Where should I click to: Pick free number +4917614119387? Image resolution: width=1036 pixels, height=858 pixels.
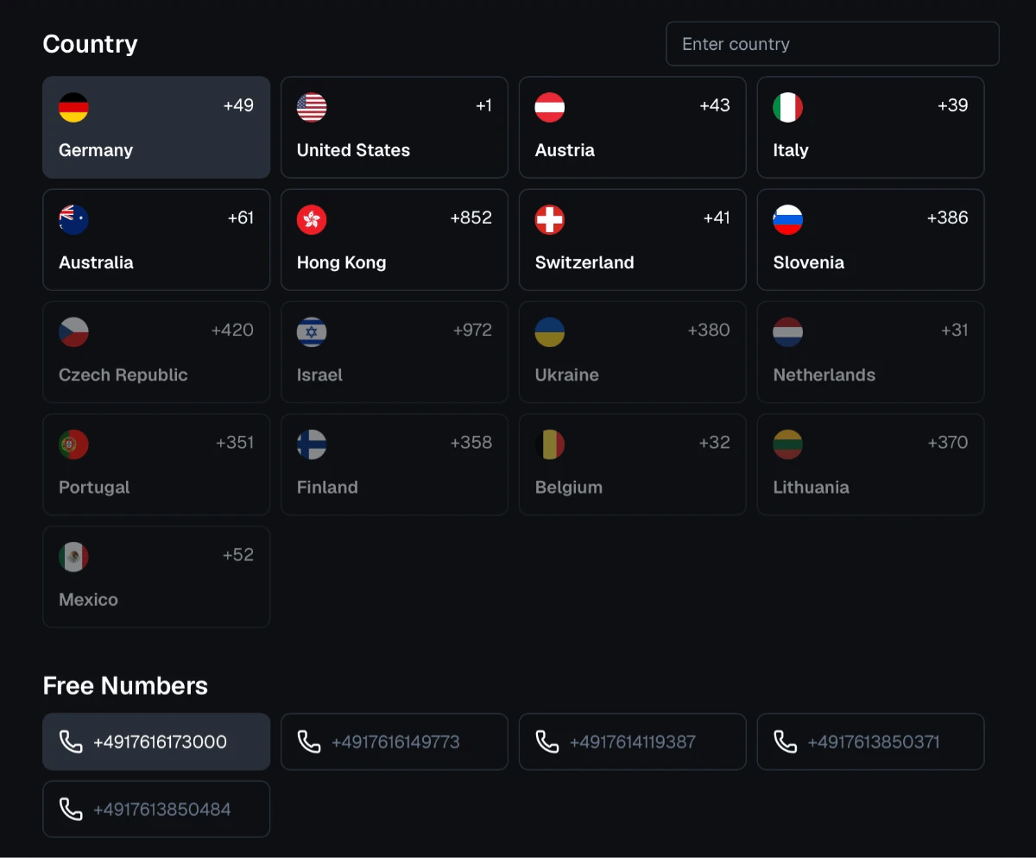pyautogui.click(x=633, y=741)
